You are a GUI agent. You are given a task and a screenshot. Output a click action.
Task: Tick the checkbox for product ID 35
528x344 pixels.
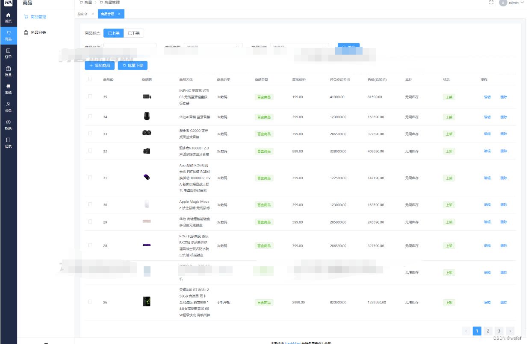89,97
